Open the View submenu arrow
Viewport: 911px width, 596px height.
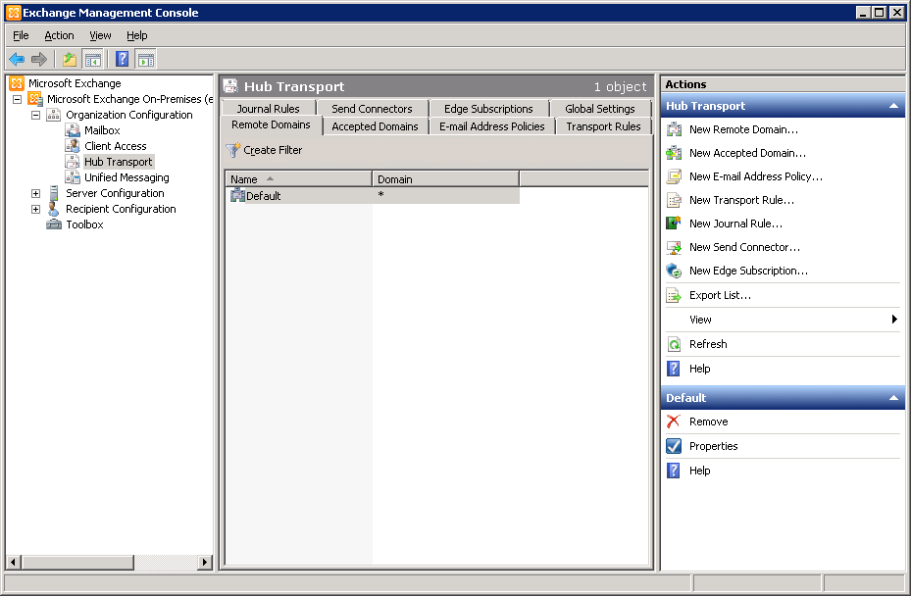[894, 320]
